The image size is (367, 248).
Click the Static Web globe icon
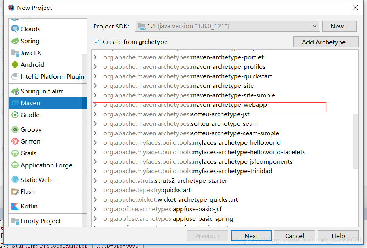click(15, 180)
